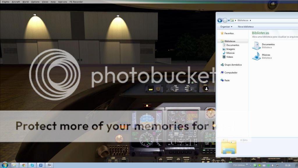
Task: Show hidden system tray icons
Action: 251,165
